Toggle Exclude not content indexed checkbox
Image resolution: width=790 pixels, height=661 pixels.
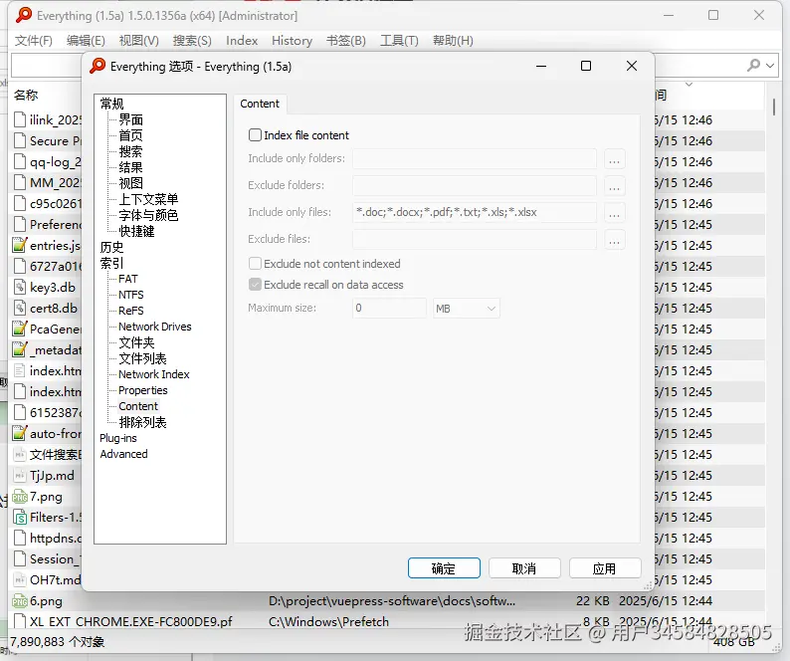coord(255,264)
